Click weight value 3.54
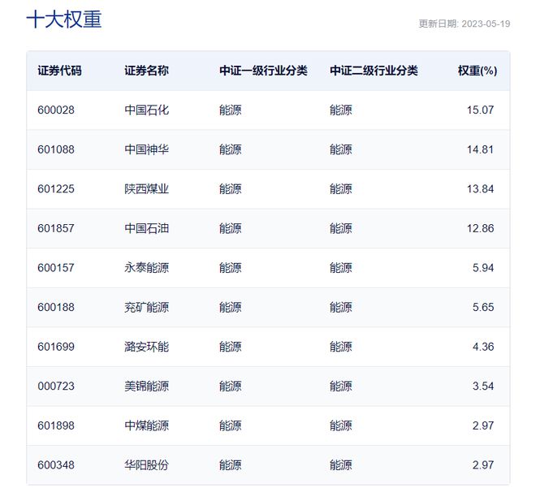The image size is (536, 501). [483, 387]
